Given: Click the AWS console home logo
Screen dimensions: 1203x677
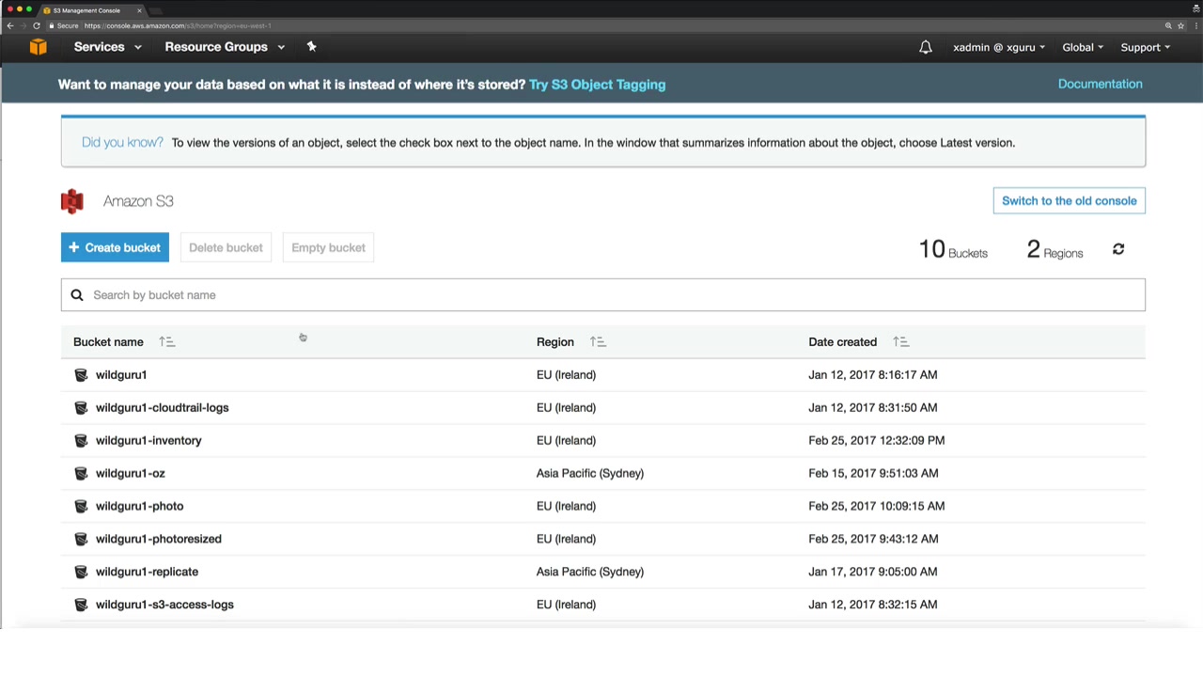Looking at the screenshot, I should click(x=38, y=47).
